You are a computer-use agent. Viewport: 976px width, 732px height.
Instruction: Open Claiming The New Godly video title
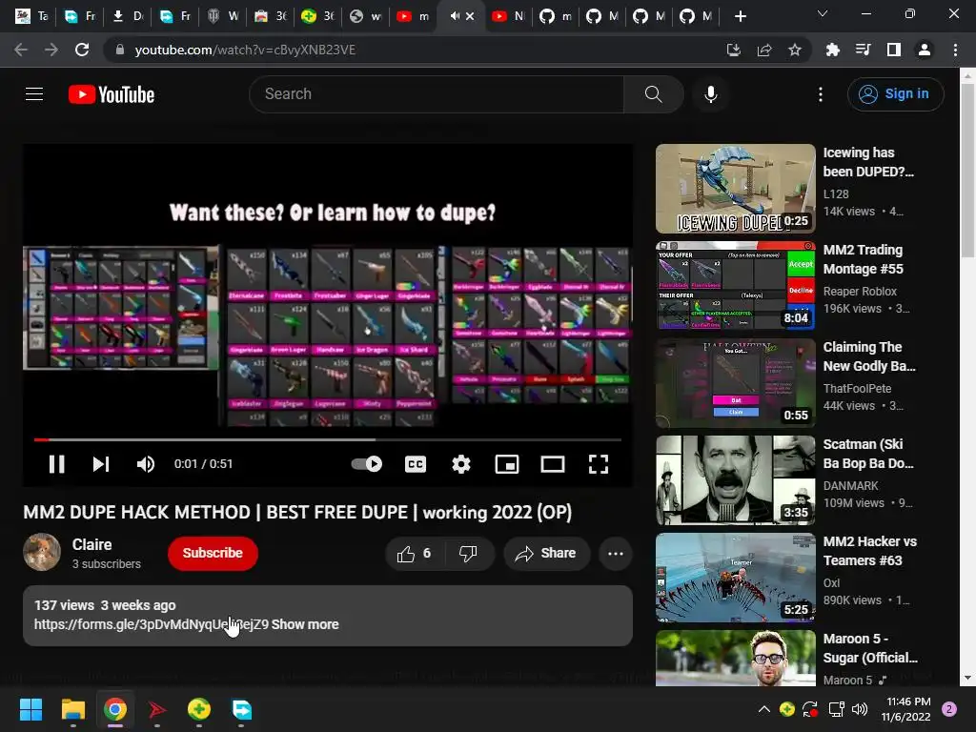pyautogui.click(x=869, y=356)
